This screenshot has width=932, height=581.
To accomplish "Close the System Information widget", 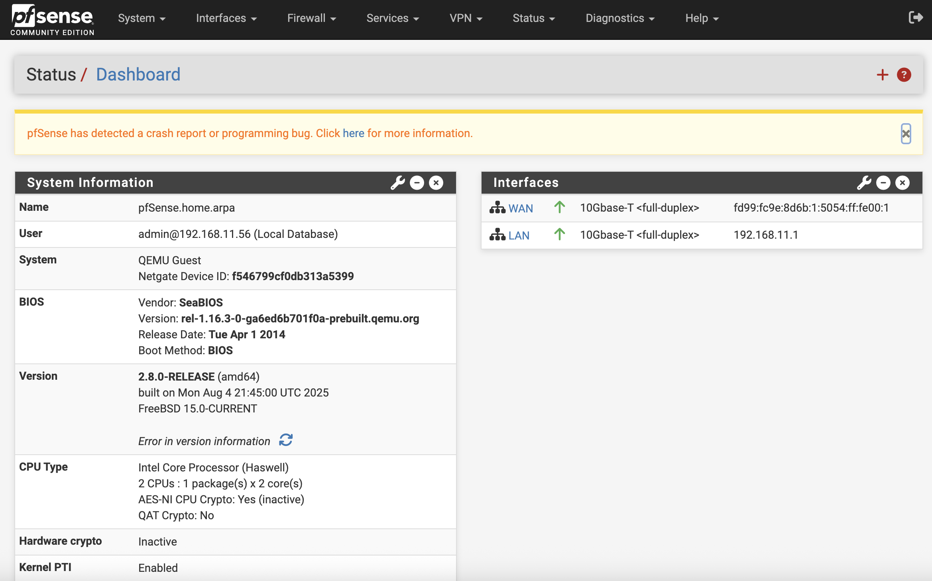I will click(436, 183).
